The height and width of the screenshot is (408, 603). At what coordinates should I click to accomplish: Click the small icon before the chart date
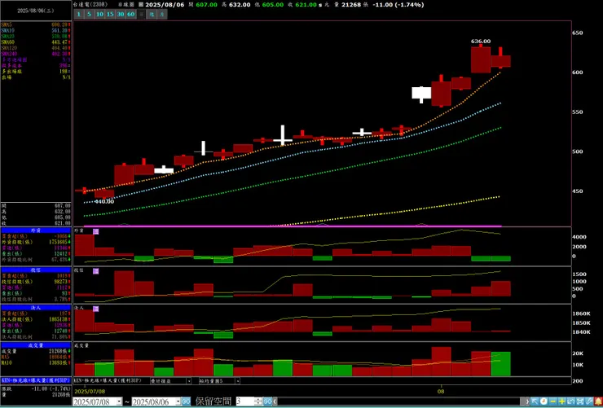point(140,5)
